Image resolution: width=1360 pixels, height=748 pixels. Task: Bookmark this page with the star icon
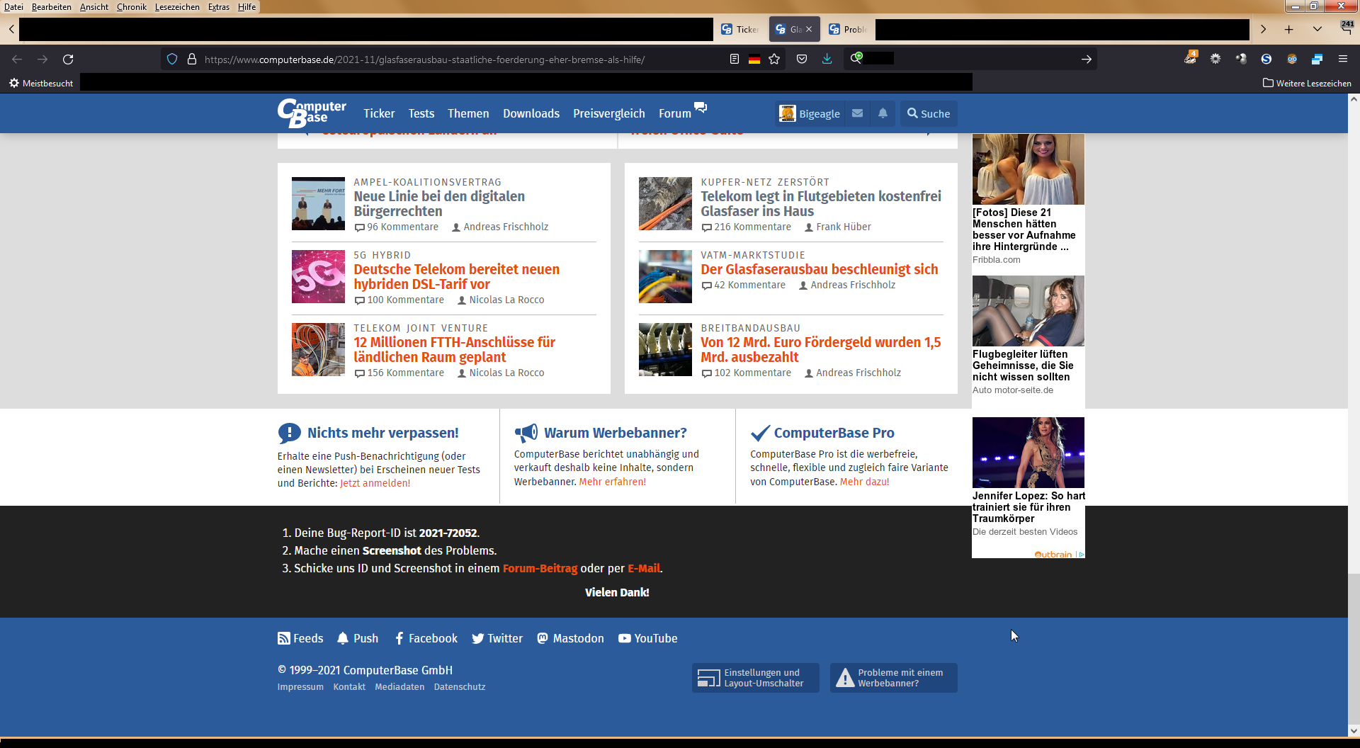[x=774, y=59]
